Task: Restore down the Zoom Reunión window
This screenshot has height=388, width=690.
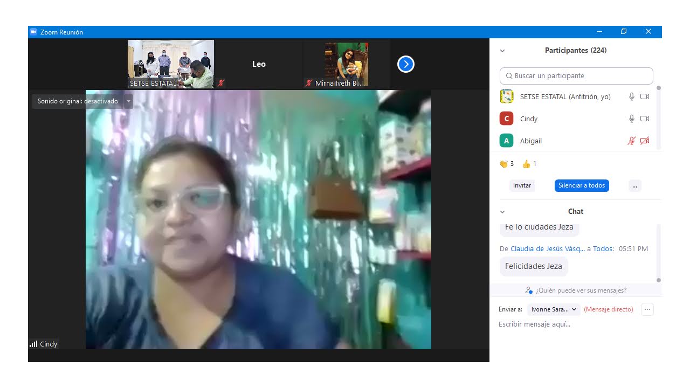Action: [x=624, y=32]
